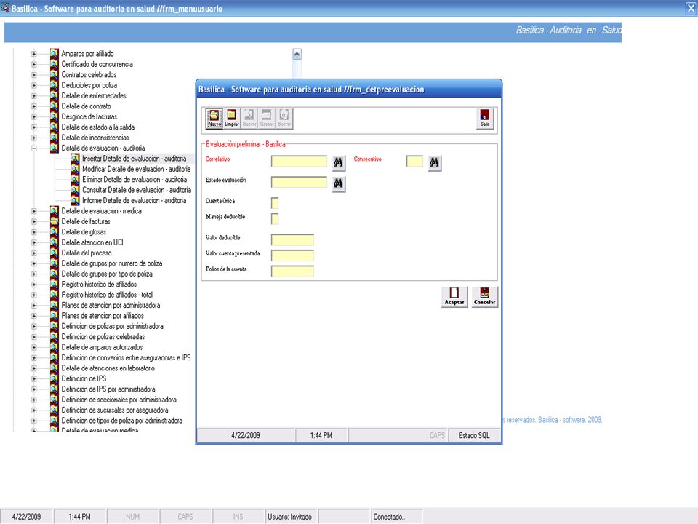Expand the Detalle de facturas node
The height and width of the screenshot is (524, 698).
34,221
